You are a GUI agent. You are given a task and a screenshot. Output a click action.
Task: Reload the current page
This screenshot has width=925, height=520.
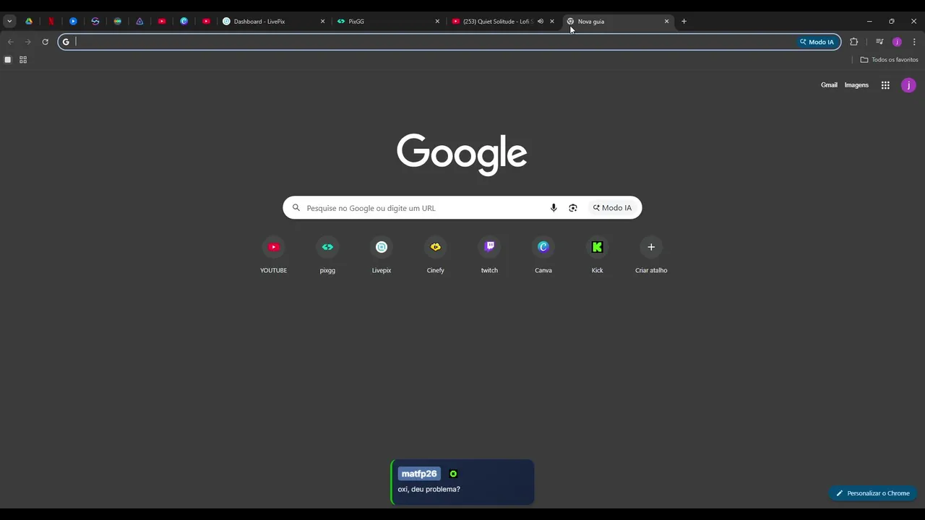point(45,42)
